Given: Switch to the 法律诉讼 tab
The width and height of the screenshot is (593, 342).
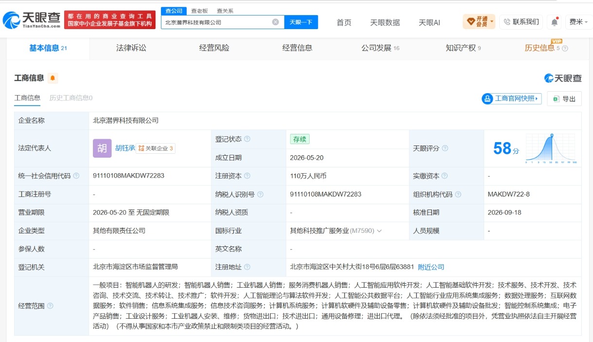Looking at the screenshot, I should point(131,48).
